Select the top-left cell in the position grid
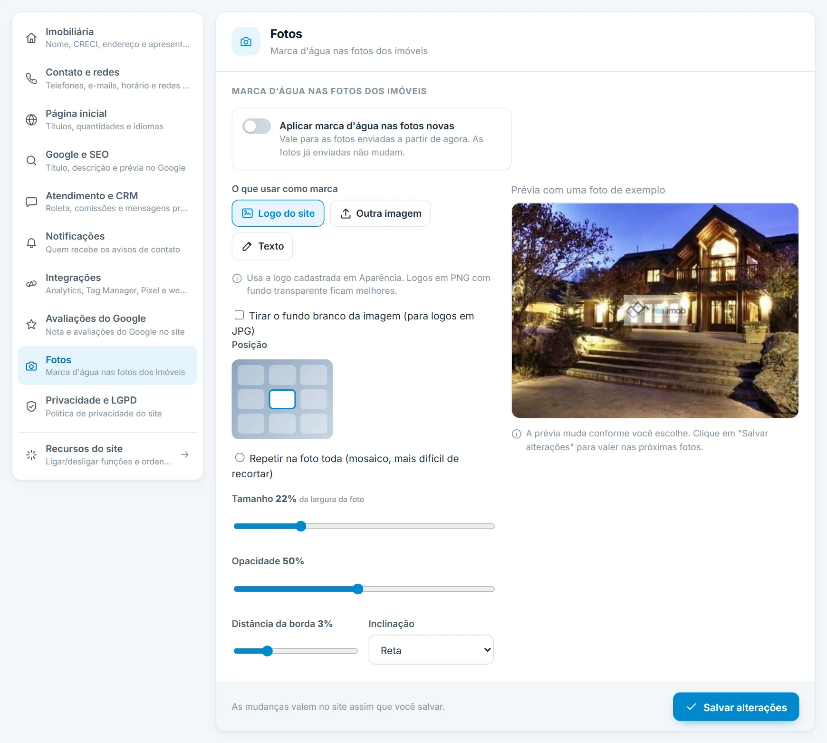Screen dimensions: 827x743 [251, 375]
